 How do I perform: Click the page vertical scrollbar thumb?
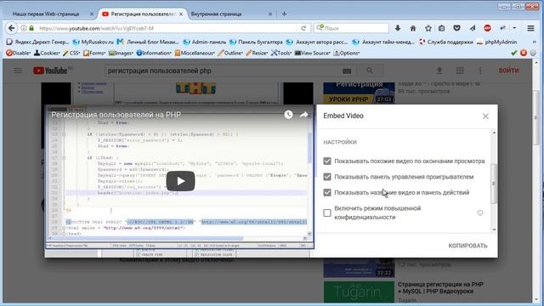536,118
